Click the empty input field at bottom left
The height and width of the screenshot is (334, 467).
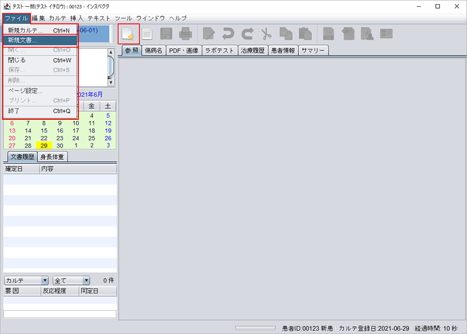(60, 314)
